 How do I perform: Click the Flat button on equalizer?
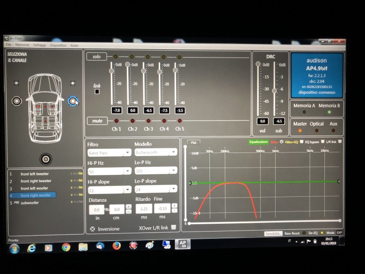point(193,142)
